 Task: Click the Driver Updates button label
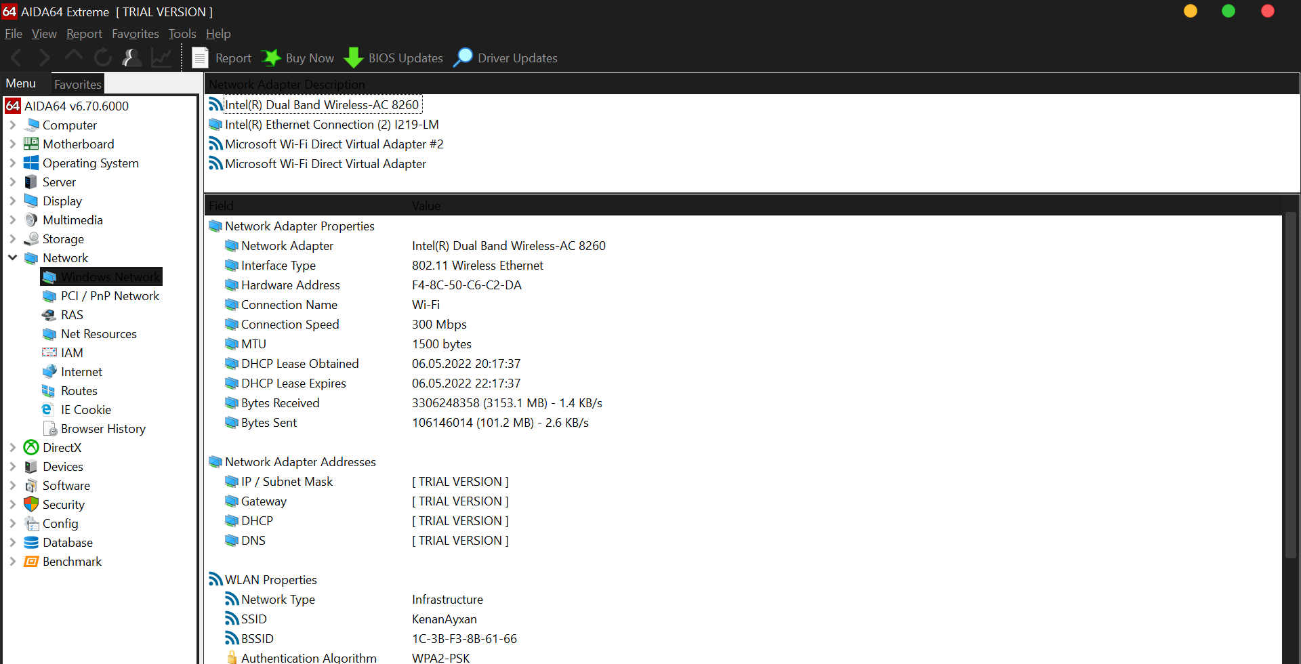point(518,58)
